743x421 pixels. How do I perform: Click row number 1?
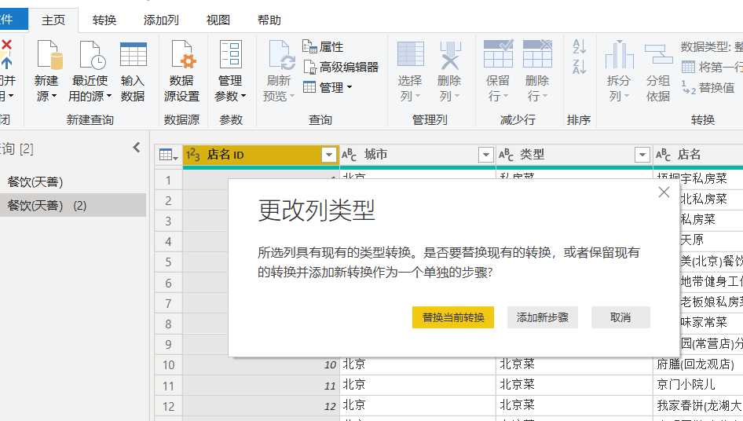(x=169, y=181)
